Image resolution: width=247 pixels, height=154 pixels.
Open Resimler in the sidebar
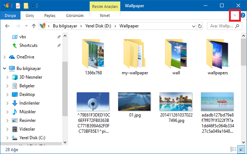28,120
